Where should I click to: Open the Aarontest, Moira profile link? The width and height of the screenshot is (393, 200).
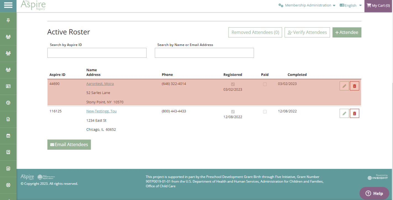click(100, 84)
